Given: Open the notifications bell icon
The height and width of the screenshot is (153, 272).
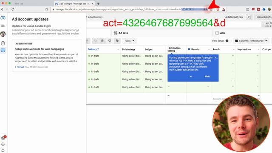Looking at the screenshot, I should tap(3, 150).
